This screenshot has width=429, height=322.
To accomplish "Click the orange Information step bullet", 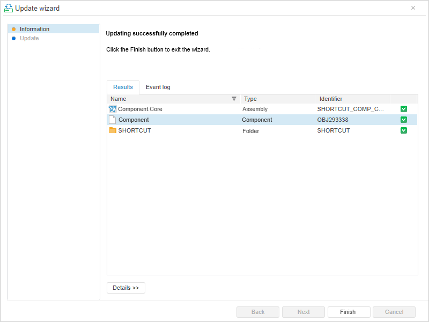I will point(14,30).
